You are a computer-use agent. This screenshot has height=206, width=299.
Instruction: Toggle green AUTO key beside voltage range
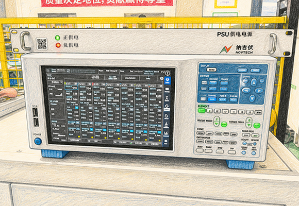click(257, 125)
